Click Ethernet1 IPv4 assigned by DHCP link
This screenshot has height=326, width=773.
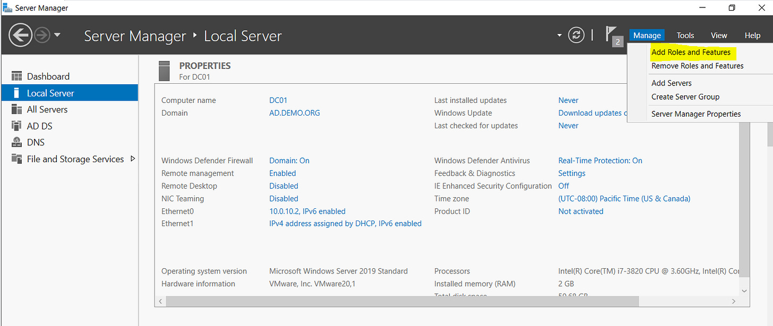pyautogui.click(x=345, y=224)
